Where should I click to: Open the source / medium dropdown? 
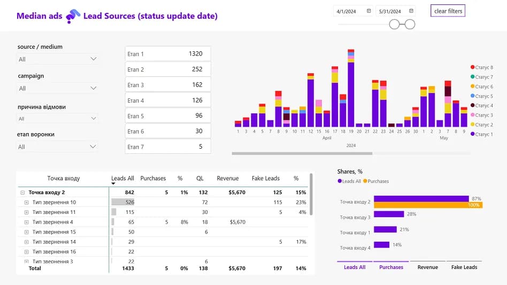58,59
